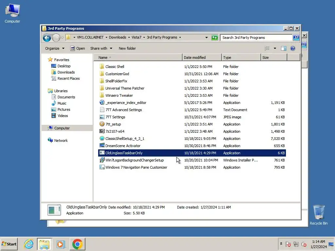Expand the dropdown arrow after 3rd Party Programs breadcrumb

pyautogui.click(x=180, y=37)
